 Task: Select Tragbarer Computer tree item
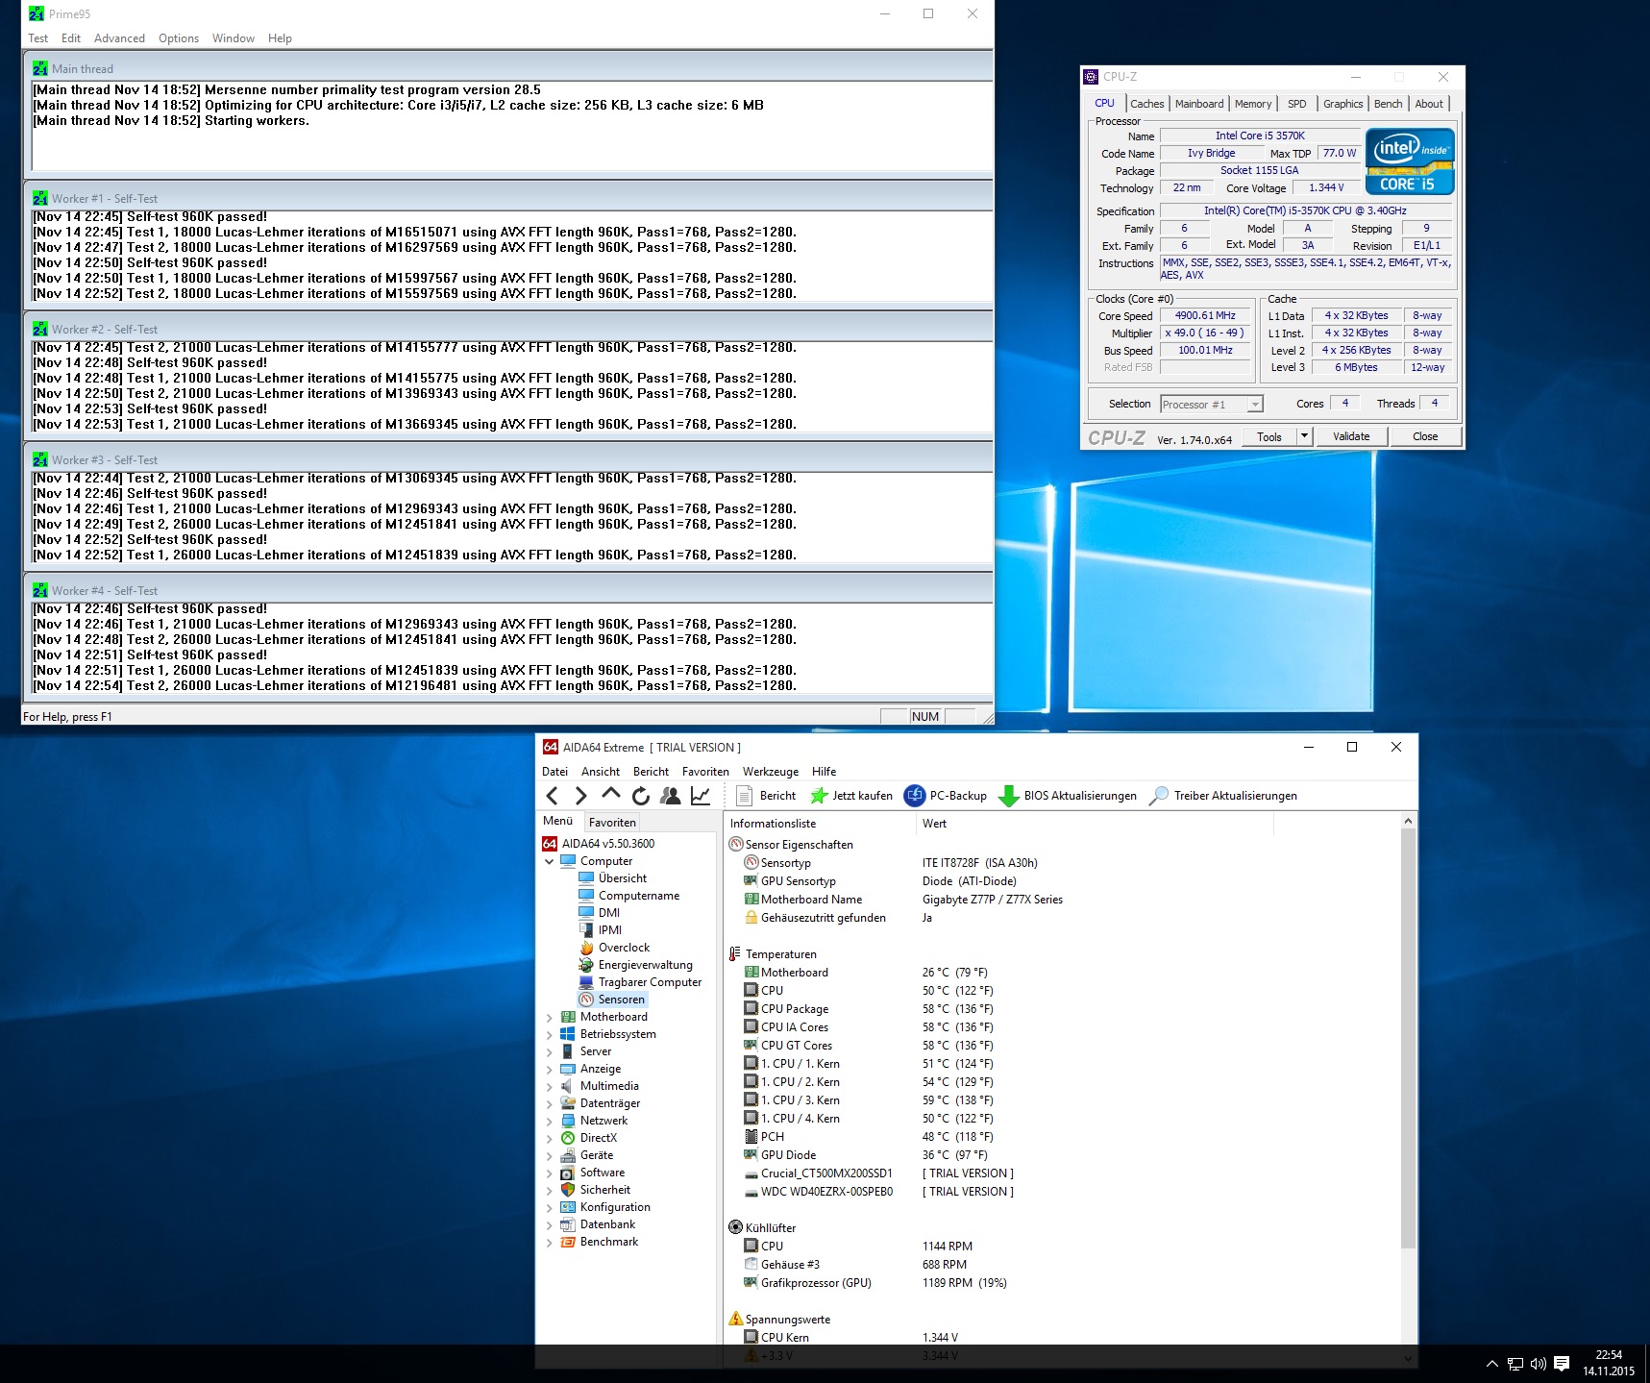pos(640,982)
